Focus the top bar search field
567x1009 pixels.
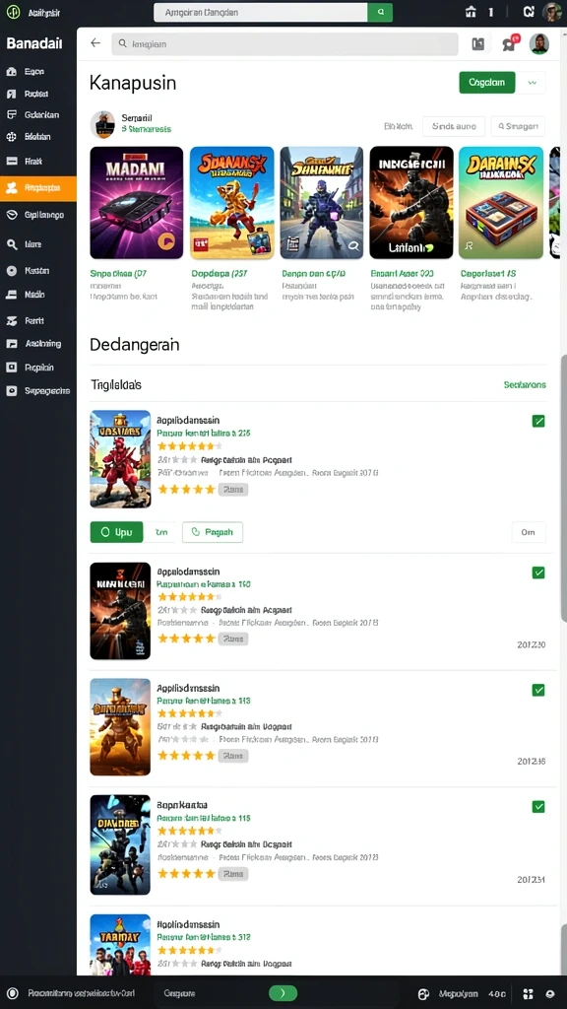(x=260, y=12)
